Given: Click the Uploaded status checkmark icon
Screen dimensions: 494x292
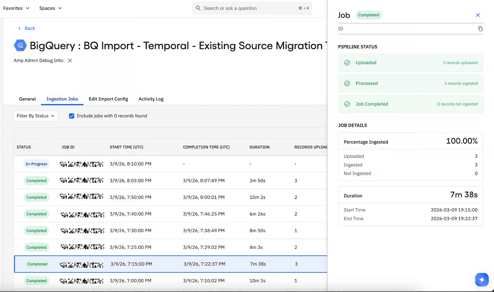Looking at the screenshot, I should coord(347,63).
